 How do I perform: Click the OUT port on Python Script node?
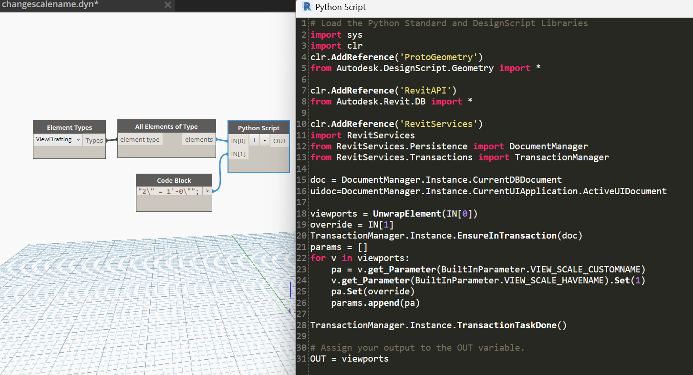click(280, 141)
